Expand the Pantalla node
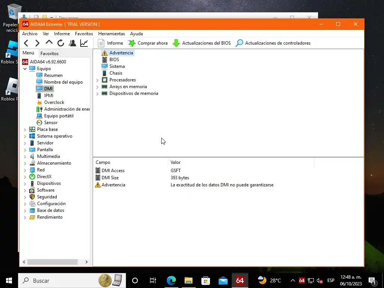 click(x=25, y=150)
